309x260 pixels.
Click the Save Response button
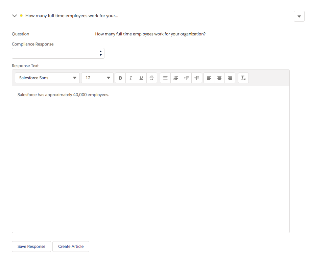click(31, 247)
